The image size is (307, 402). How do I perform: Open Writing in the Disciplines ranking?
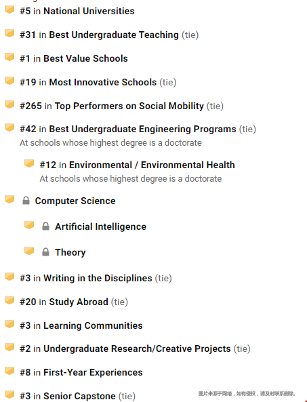coord(98,278)
